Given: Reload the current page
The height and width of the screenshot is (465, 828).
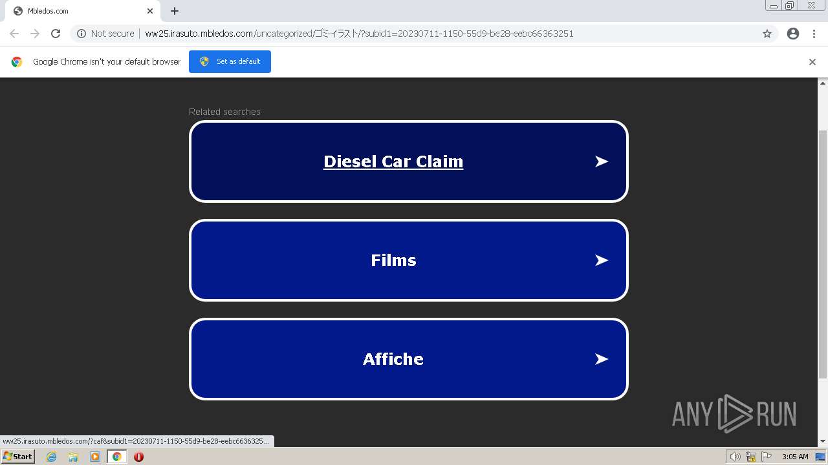Looking at the screenshot, I should point(56,34).
